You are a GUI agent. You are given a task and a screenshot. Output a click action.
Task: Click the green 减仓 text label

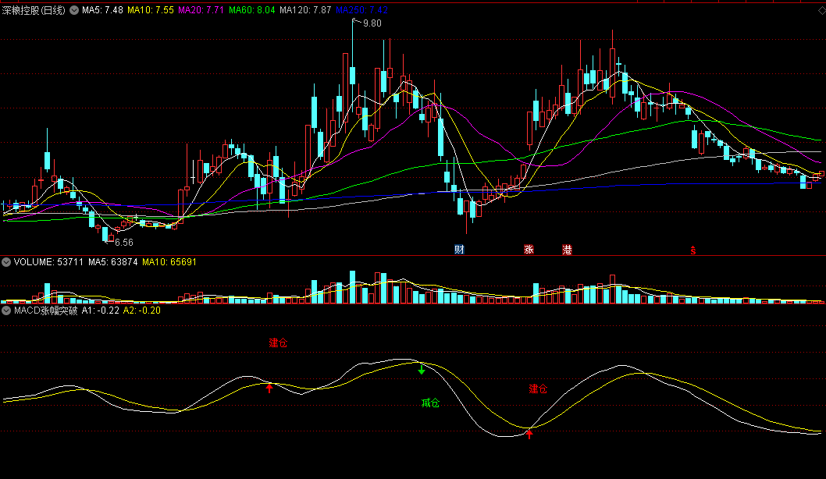pyautogui.click(x=430, y=403)
